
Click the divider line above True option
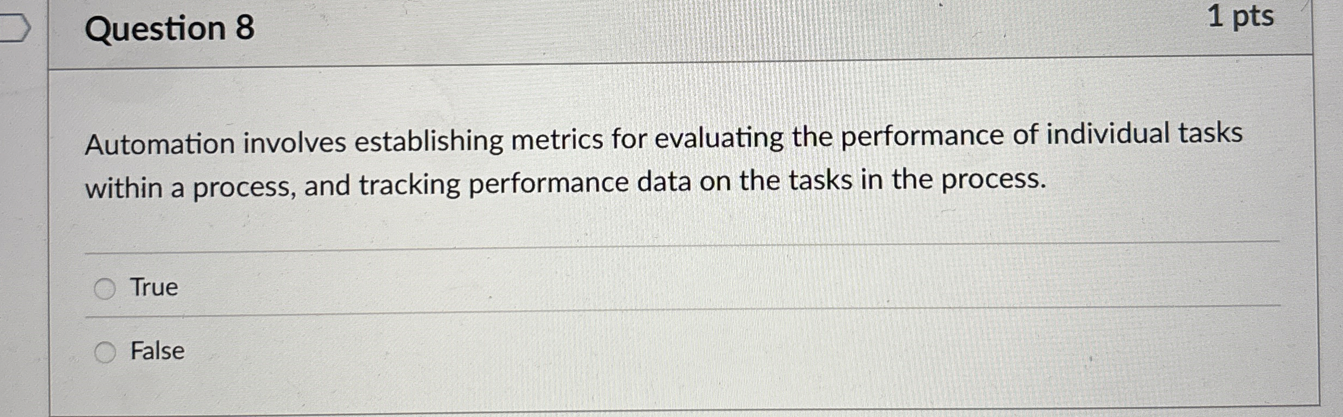pos(682,246)
